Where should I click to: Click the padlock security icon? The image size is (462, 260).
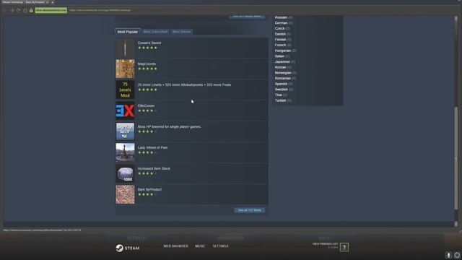tap(31, 10)
